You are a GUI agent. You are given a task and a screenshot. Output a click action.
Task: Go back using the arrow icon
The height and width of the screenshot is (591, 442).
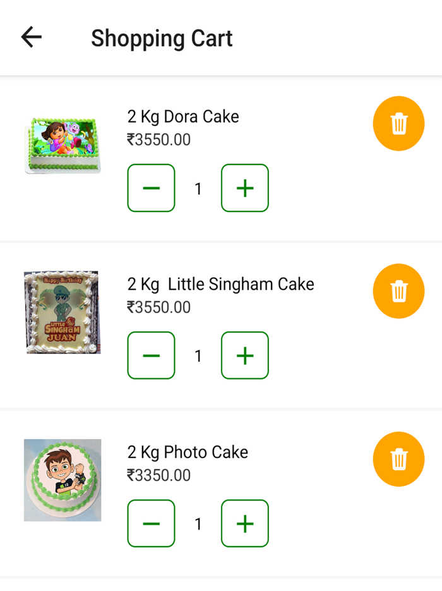[30, 37]
